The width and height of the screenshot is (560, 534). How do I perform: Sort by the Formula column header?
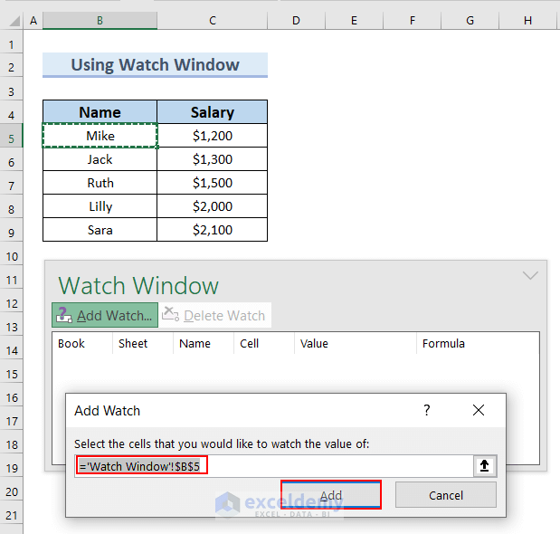pos(478,344)
